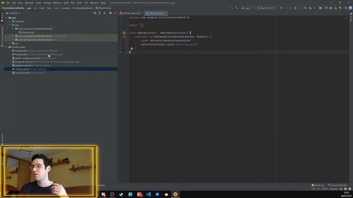
Task: Open the Pixel device selector dropdown
Action: pyautogui.click(x=267, y=8)
